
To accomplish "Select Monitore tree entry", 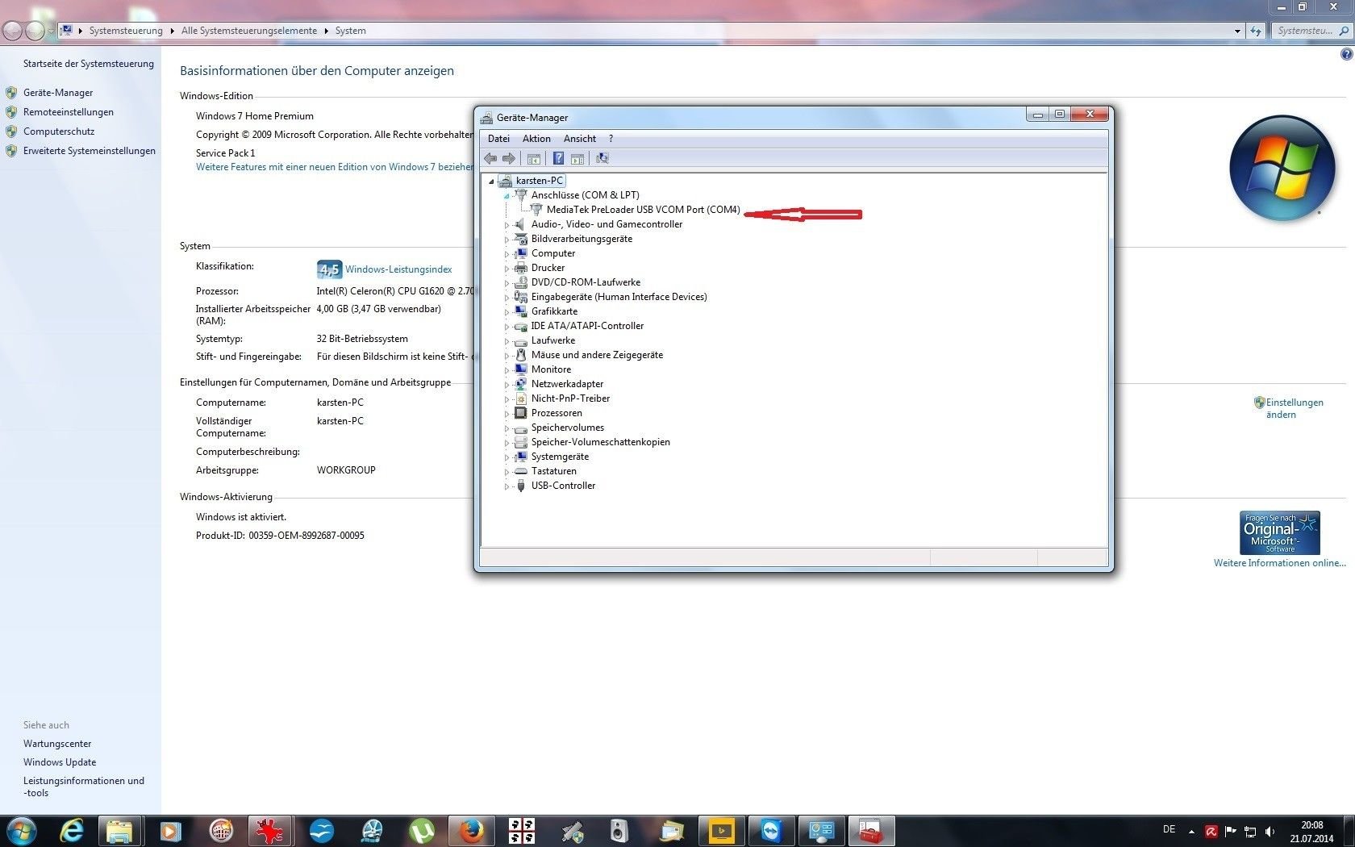I will (551, 369).
